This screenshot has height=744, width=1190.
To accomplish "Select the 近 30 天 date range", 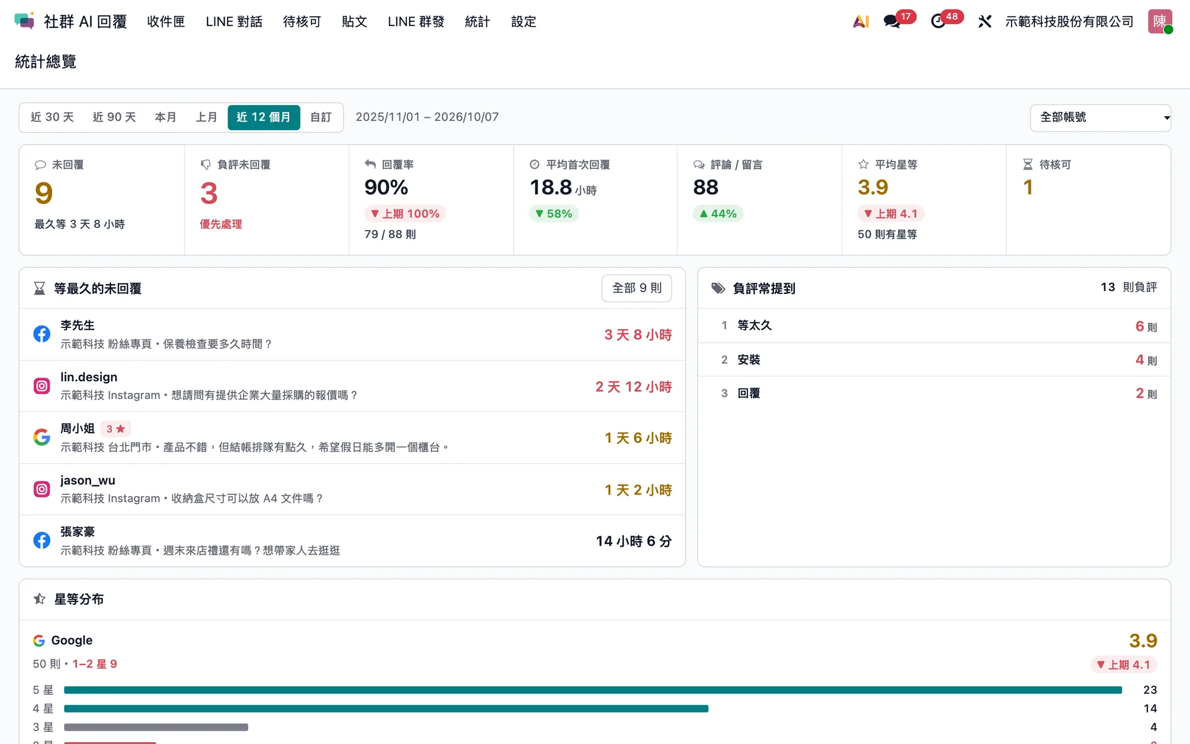I will coord(52,117).
